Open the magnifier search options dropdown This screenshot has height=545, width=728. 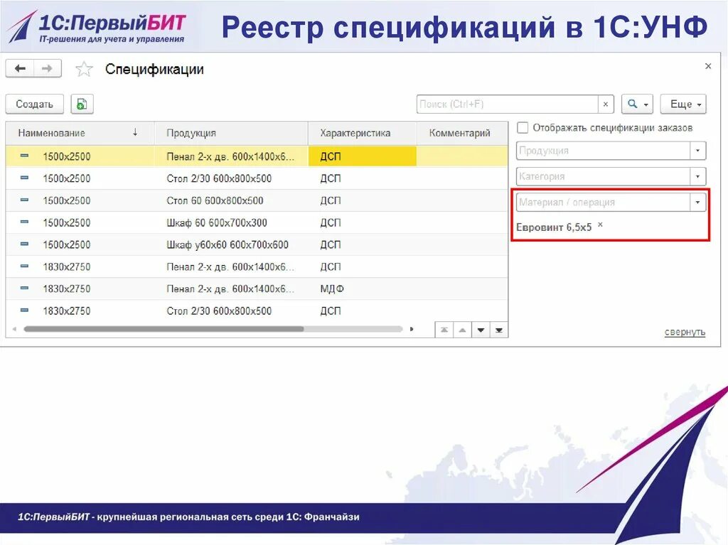pos(638,104)
